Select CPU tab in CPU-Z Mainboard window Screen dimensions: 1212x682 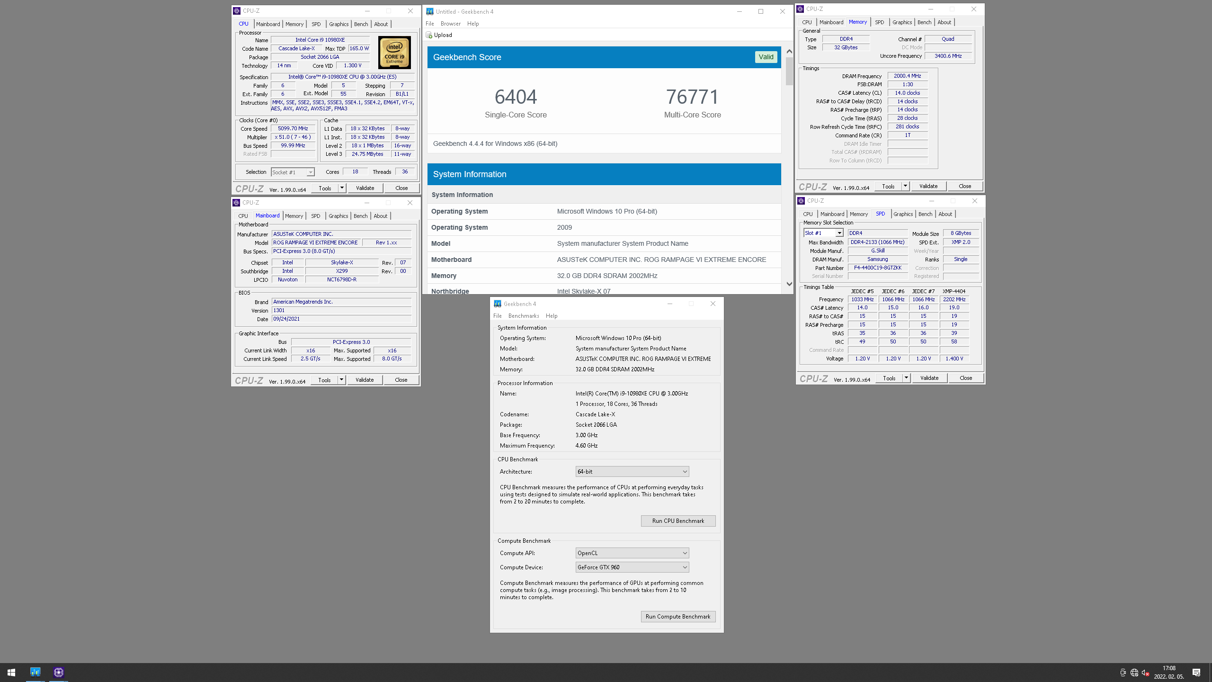coord(243,216)
